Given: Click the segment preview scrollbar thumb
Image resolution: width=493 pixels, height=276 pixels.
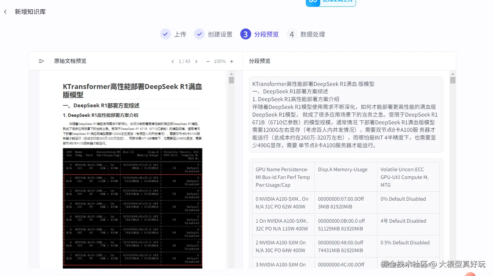Looking at the screenshot, I should (x=453, y=80).
